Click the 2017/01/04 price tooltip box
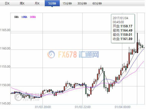The width and height of the screenshot is (146, 109). [x=123, y=28]
